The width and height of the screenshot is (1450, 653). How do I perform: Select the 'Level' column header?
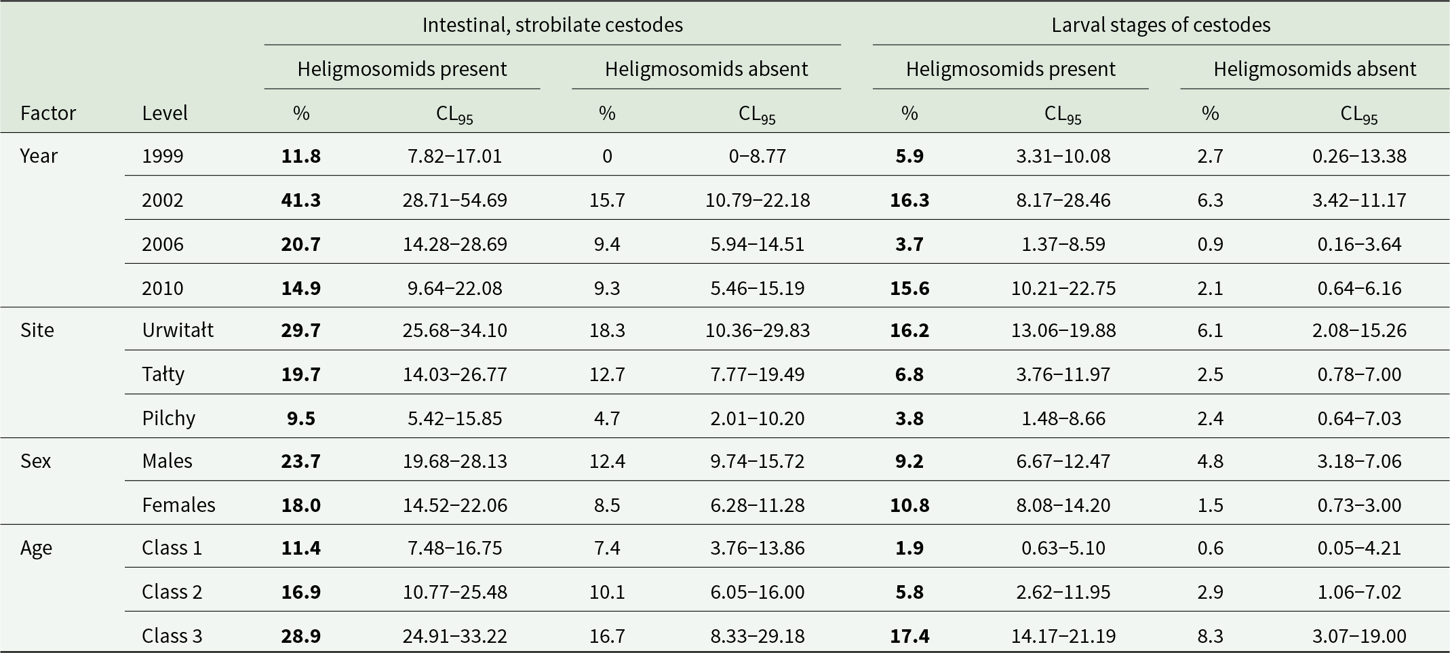coord(165,113)
